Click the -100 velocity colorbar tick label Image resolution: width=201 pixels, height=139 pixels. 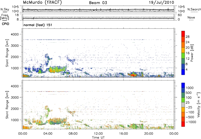(190, 112)
